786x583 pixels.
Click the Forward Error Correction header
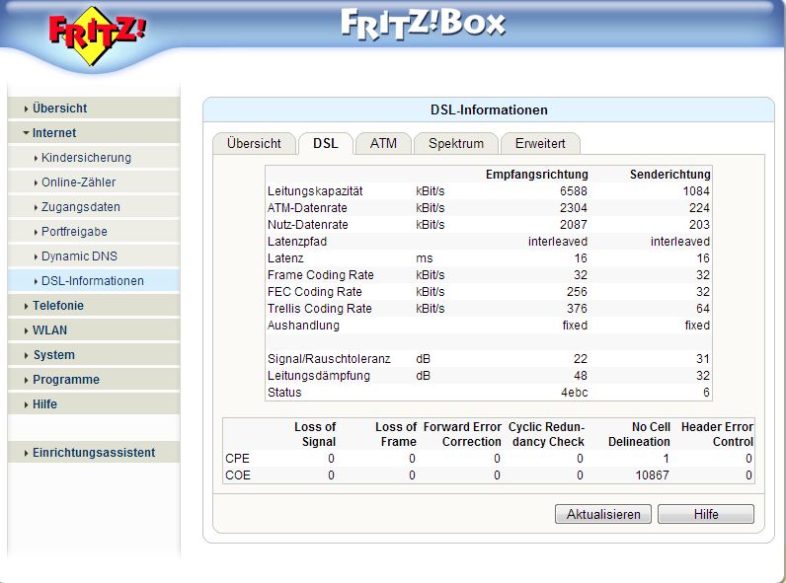point(462,434)
